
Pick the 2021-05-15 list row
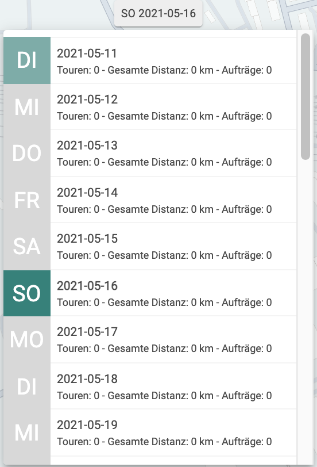[x=173, y=247]
